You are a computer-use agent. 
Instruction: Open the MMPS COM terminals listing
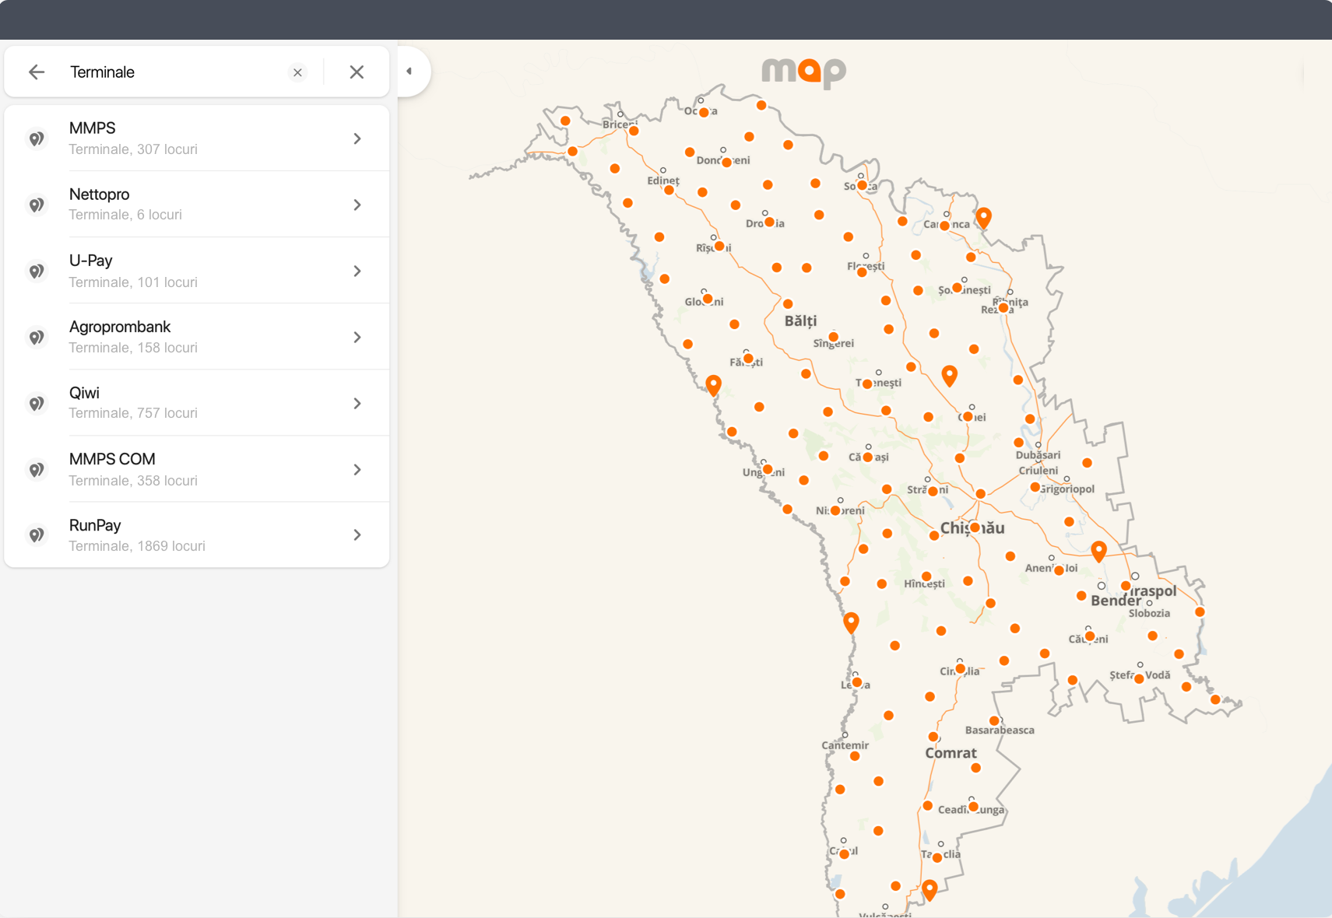pos(196,469)
